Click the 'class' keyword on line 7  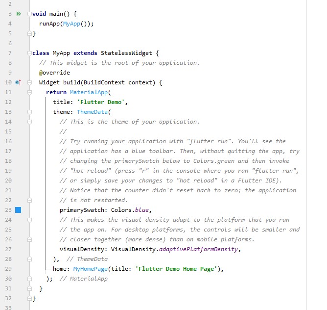tap(41, 53)
